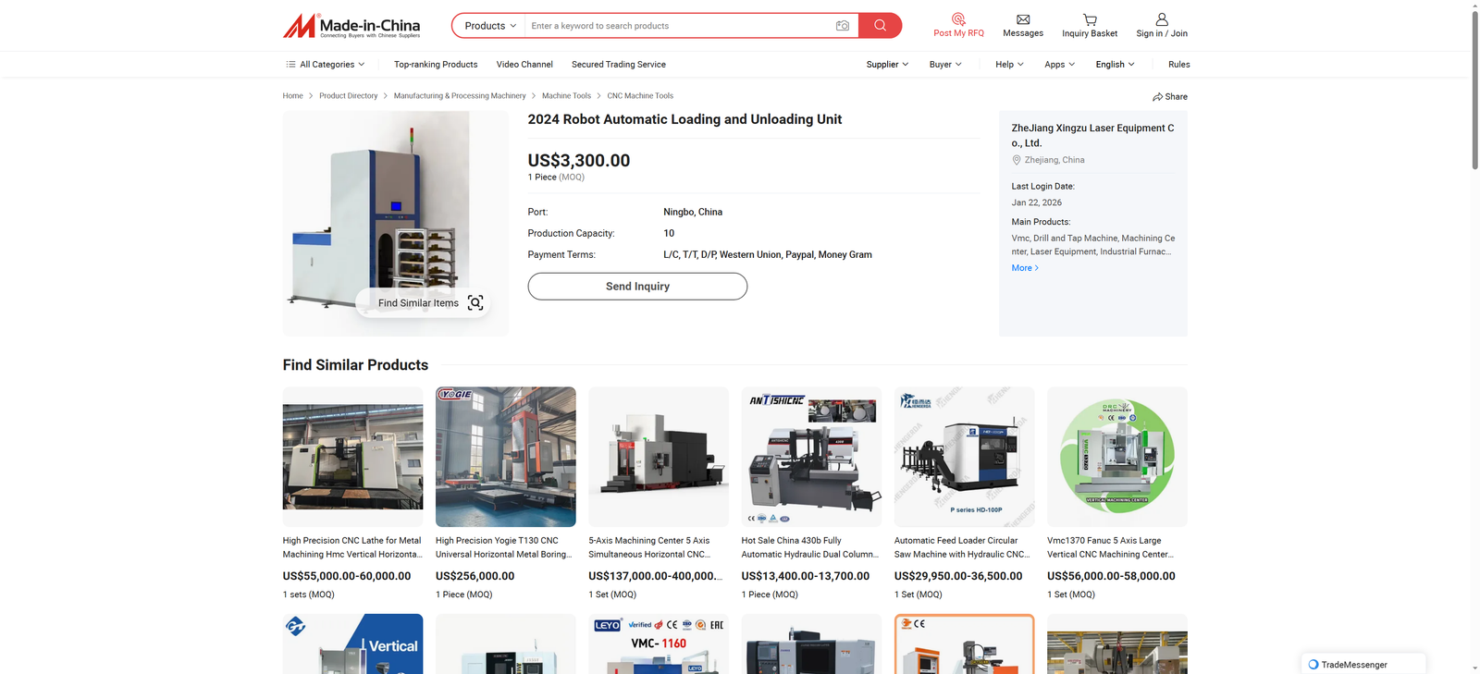Expand the All Categories menu

coord(326,65)
